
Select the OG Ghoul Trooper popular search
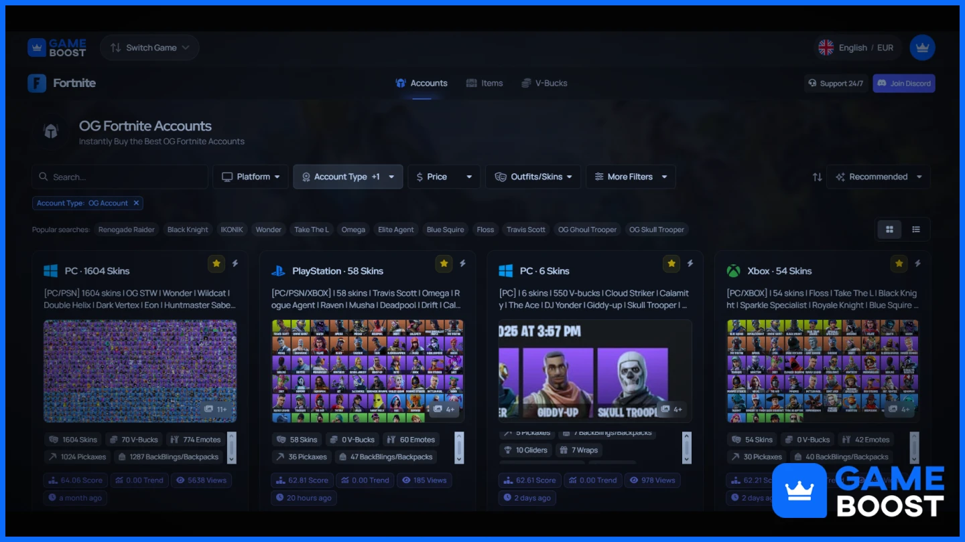[x=587, y=230]
